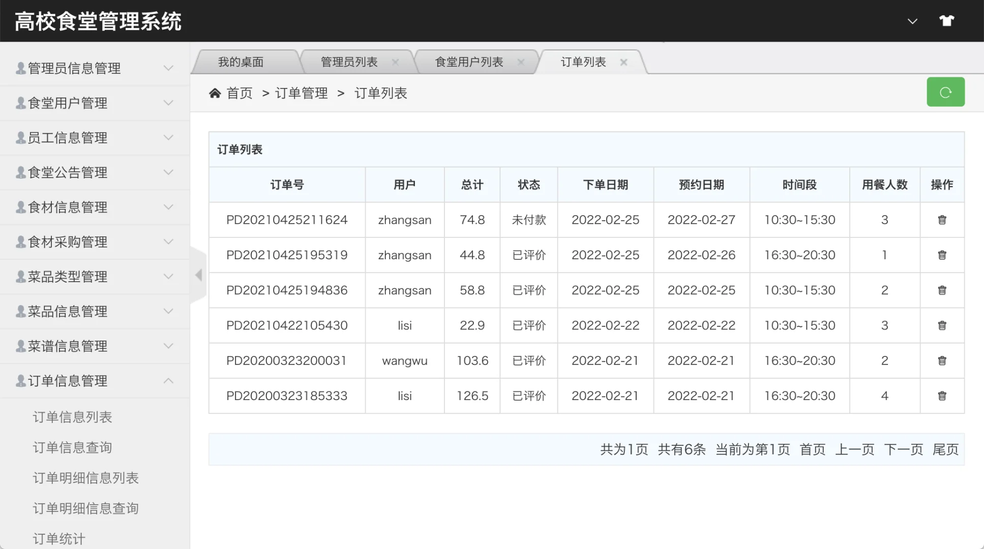This screenshot has width=984, height=549.
Task: Click the t-shirt theme icon in the header
Action: coord(947,20)
